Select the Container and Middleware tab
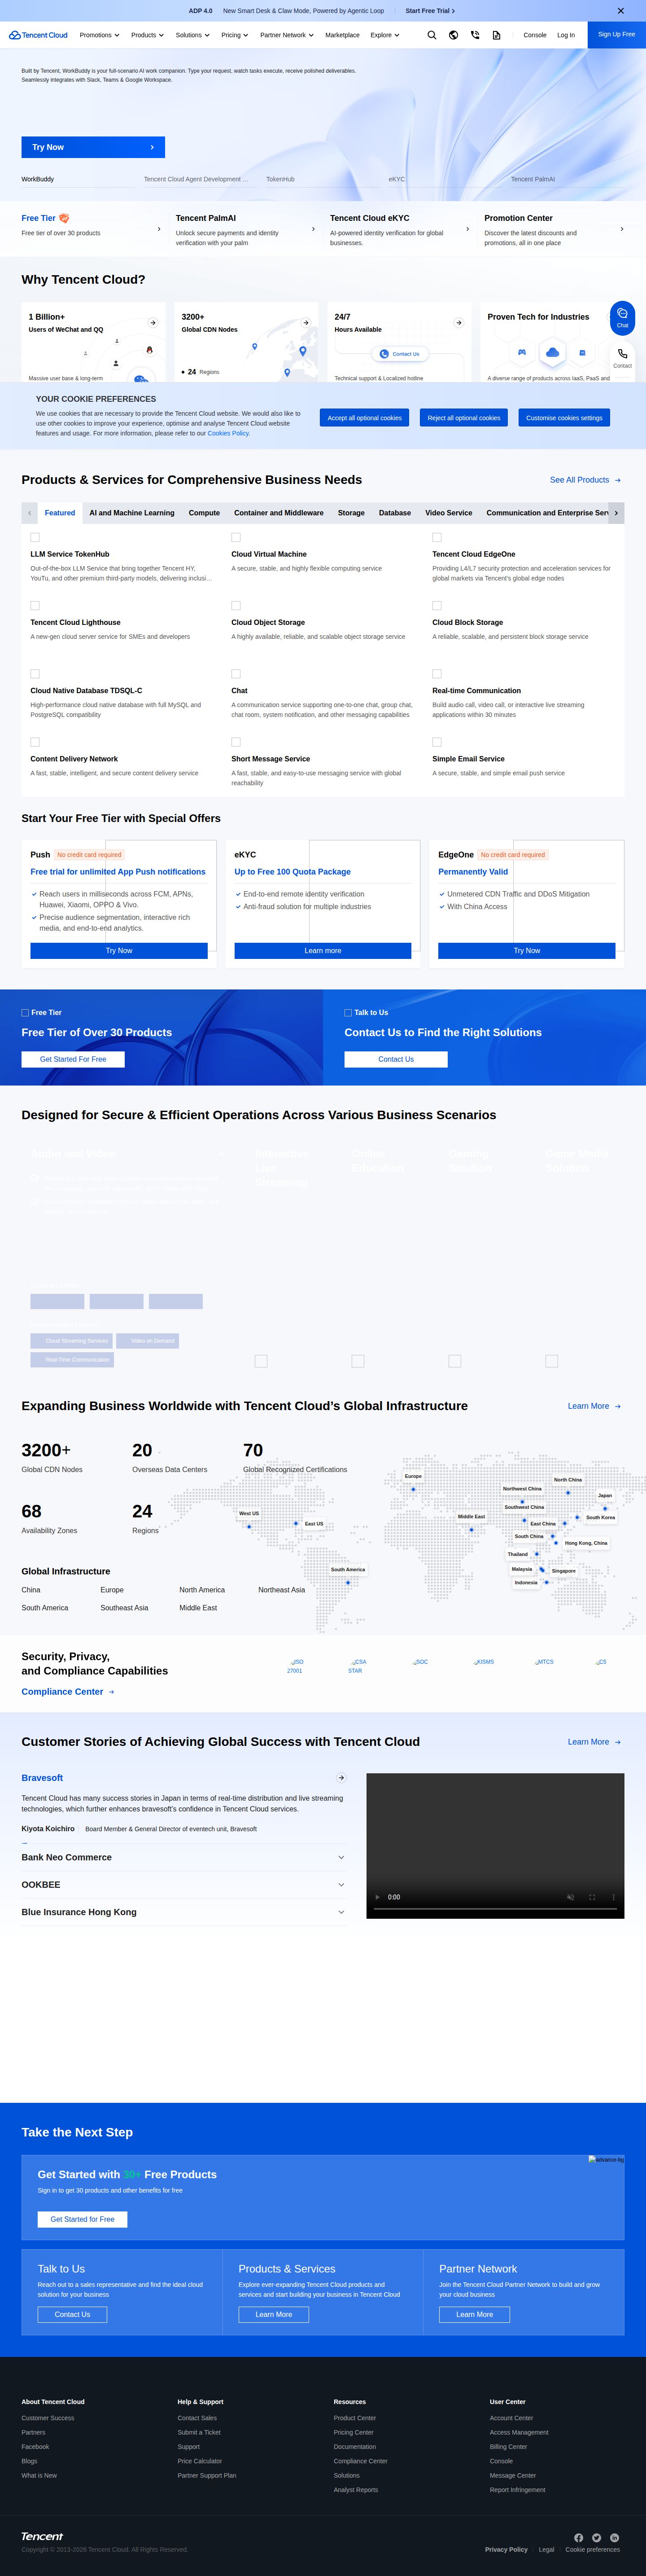The height and width of the screenshot is (2576, 646). pyautogui.click(x=279, y=513)
